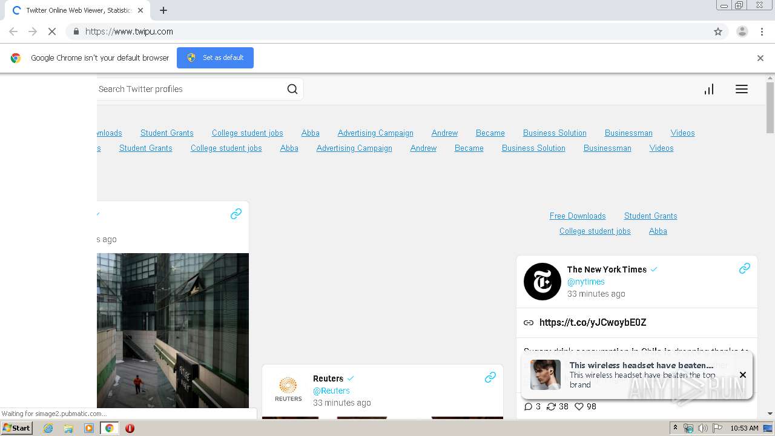The image size is (775, 436).
Task: Open Business Solution link in second row
Action: click(533, 148)
